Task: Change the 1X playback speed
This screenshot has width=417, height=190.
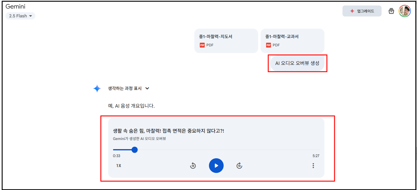Action: tap(119, 166)
